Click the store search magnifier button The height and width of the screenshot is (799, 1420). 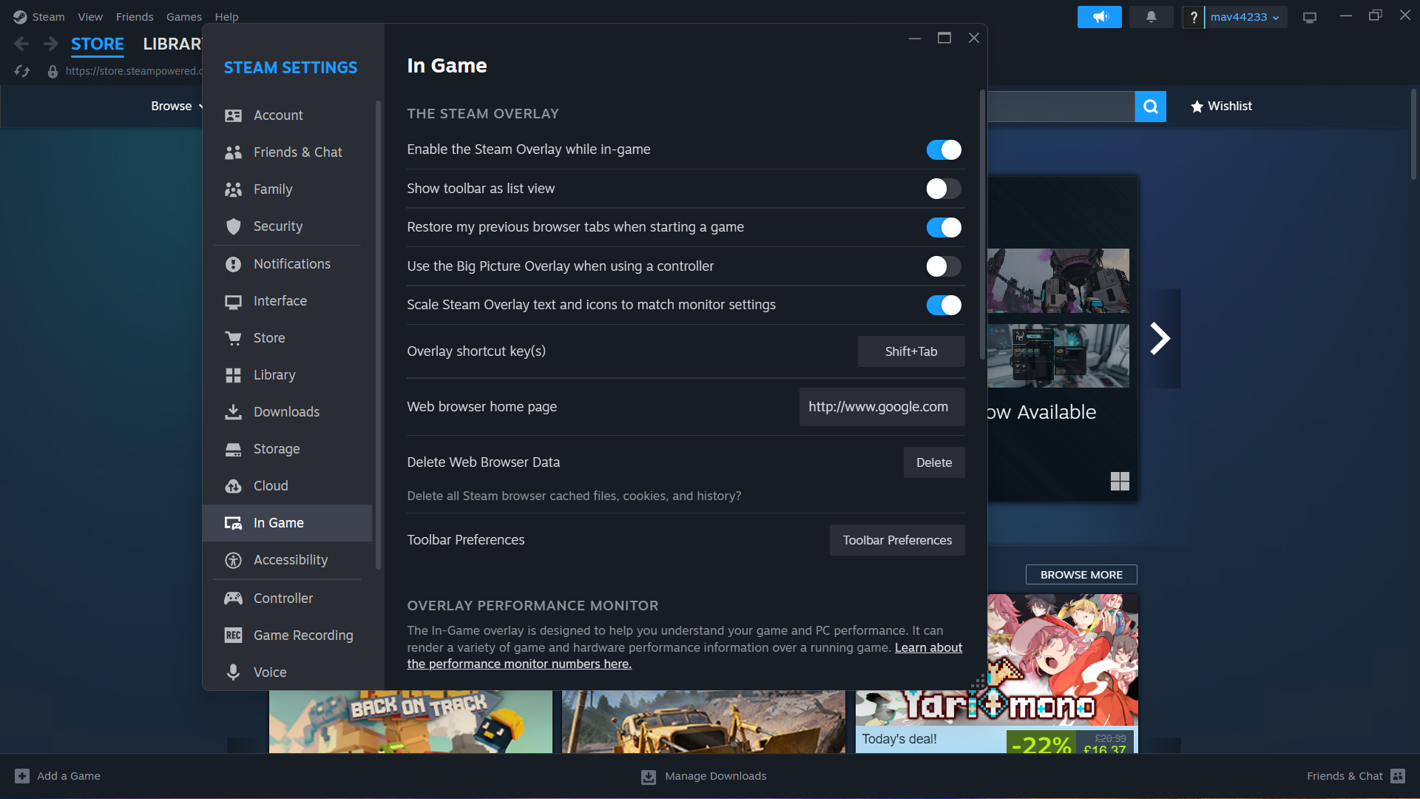coord(1150,107)
